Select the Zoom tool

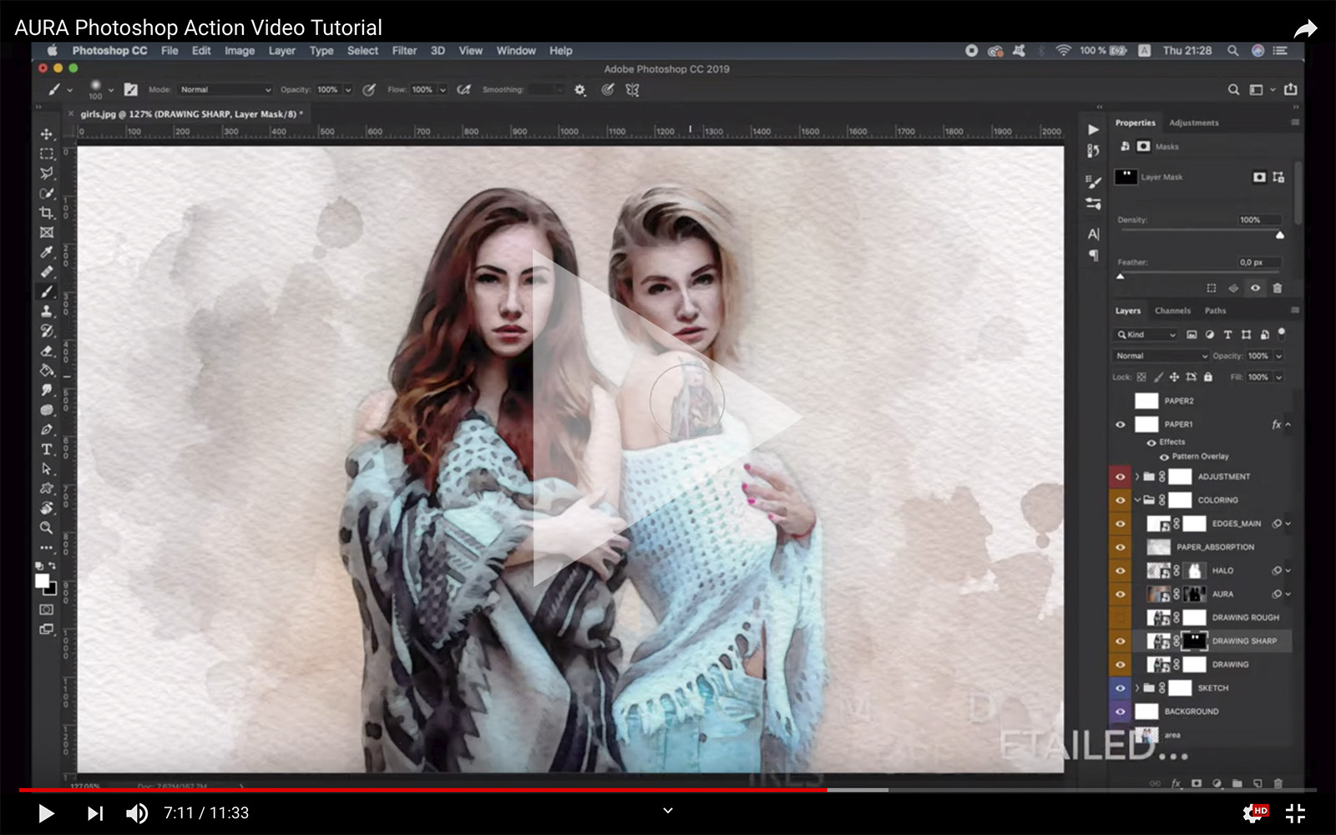[47, 528]
